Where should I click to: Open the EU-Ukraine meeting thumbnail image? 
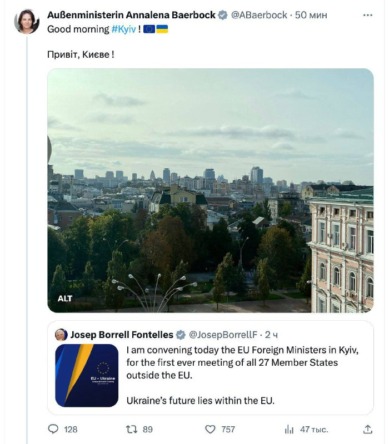click(x=87, y=376)
